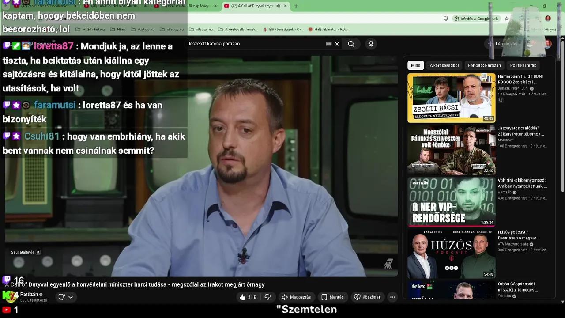Clear the YouTube search text with X
The height and width of the screenshot is (318, 565).
[x=337, y=44]
